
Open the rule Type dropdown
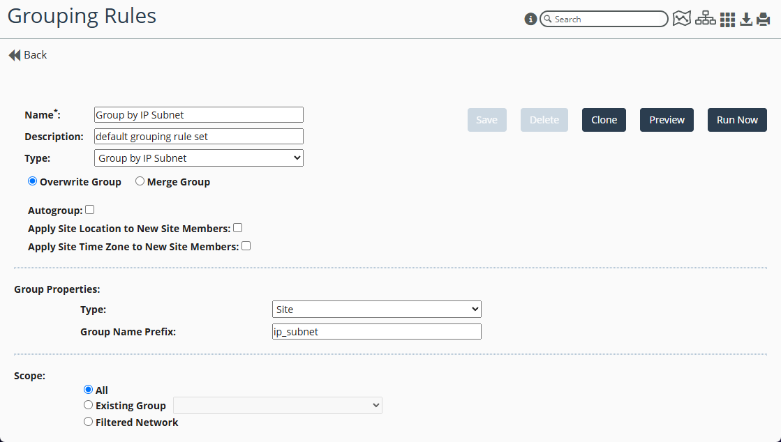point(198,158)
